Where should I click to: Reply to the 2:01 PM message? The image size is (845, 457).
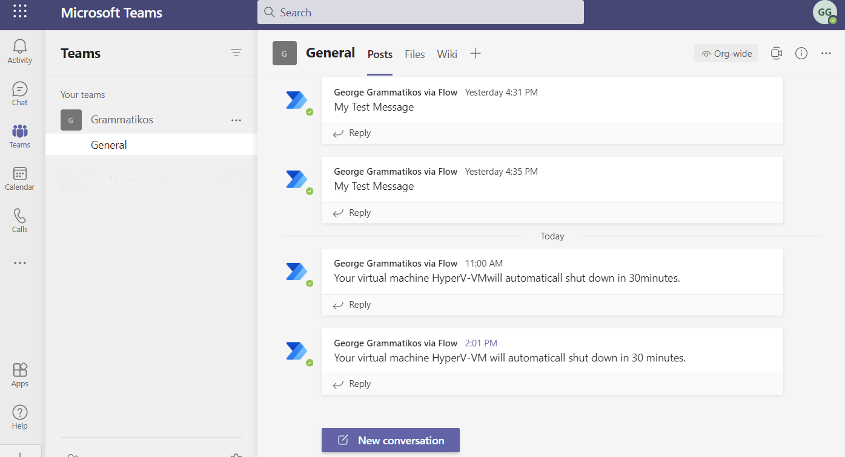[x=352, y=384]
